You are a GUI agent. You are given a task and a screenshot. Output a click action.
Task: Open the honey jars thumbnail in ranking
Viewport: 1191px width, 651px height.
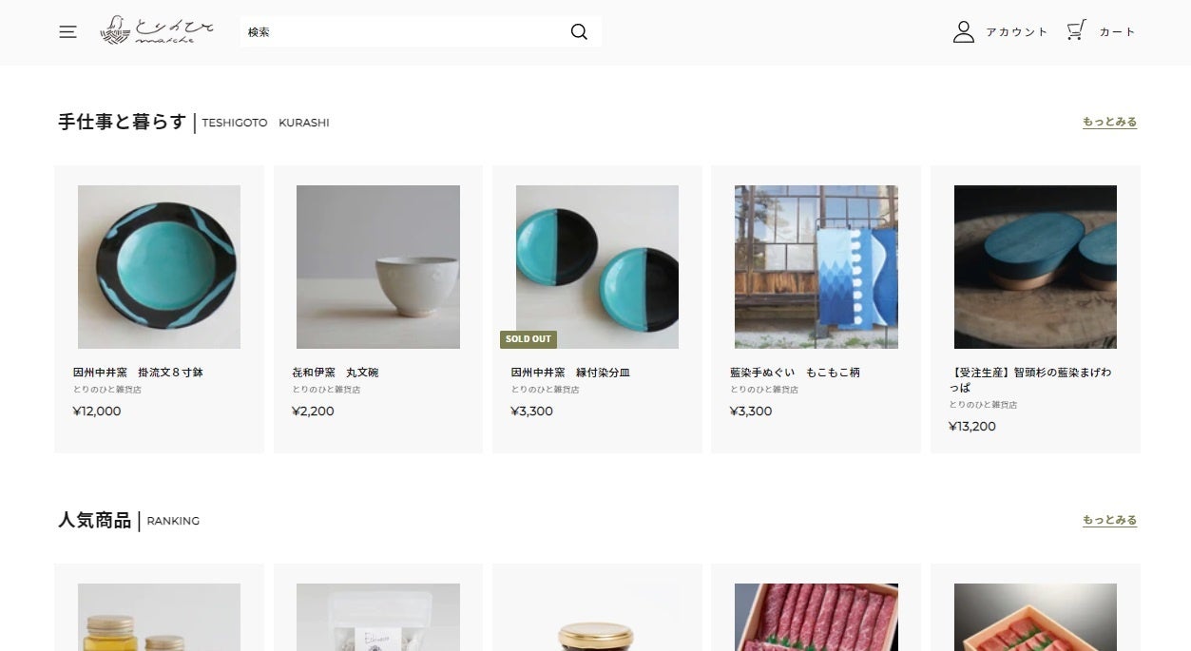pyautogui.click(x=159, y=617)
